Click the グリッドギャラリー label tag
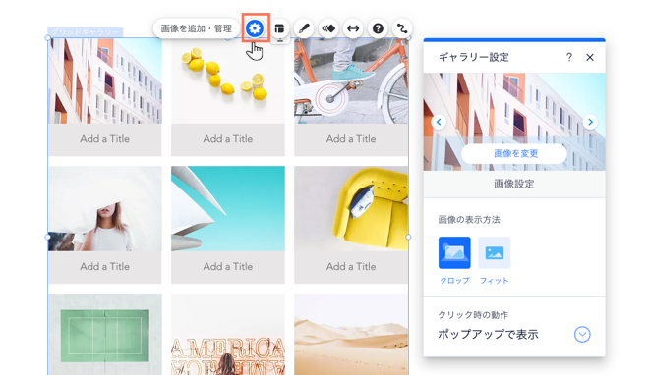The height and width of the screenshot is (375, 649). [86, 32]
